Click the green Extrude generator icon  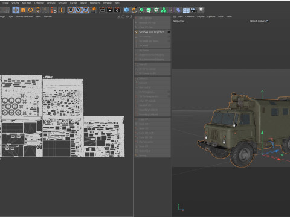click(x=149, y=10)
